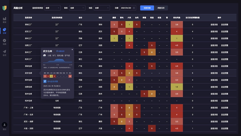241x136 pixels.
Task: Click the rainfall forecast chart in the popup
Action: (57, 62)
